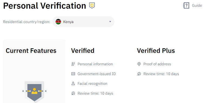206x103 pixels.
Task: Click the Kenya flag icon
Action: point(58,22)
